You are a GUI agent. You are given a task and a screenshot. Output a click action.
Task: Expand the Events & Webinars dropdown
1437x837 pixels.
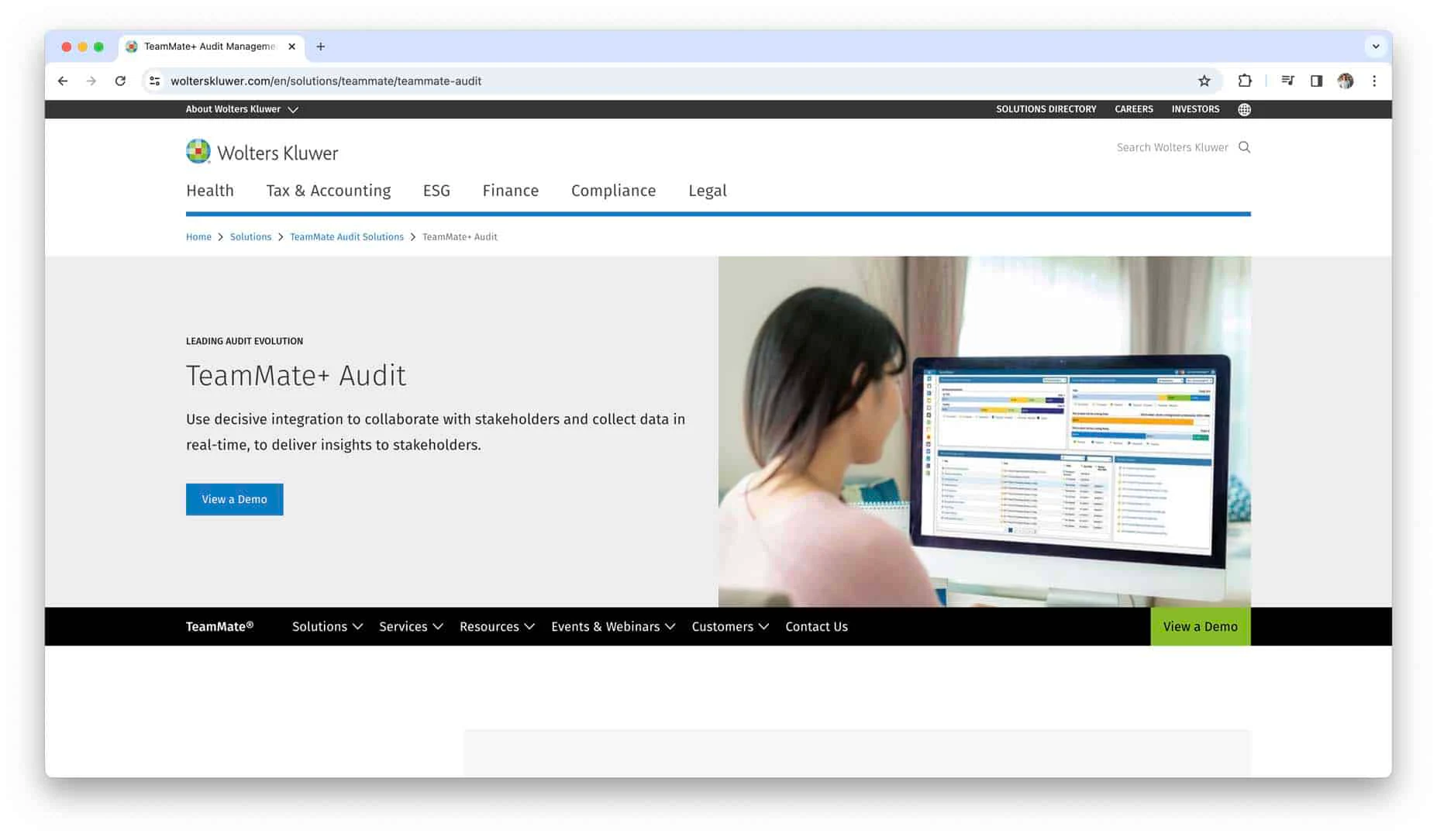[613, 626]
